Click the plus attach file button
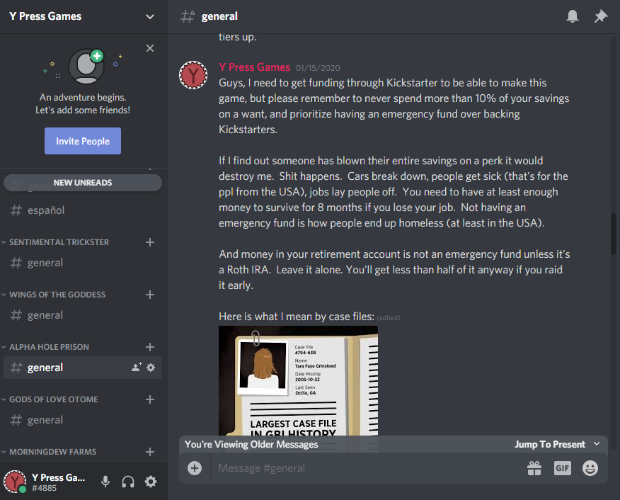 pyautogui.click(x=194, y=468)
